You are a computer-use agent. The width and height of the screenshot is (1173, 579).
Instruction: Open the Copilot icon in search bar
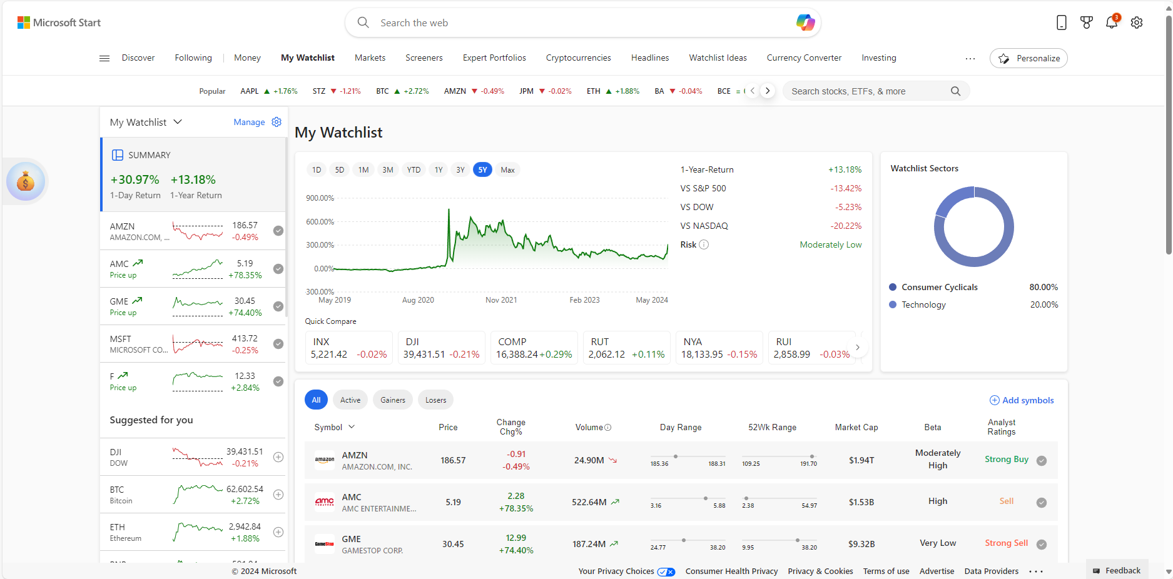(805, 23)
